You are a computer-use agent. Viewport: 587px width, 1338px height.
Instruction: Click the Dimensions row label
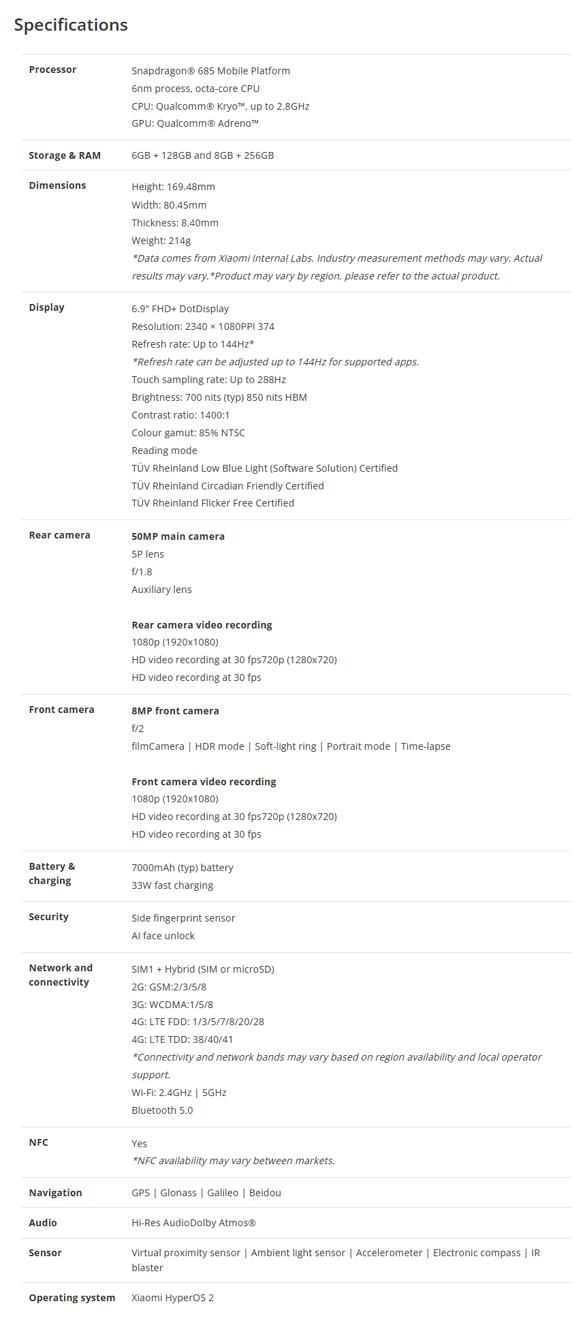[57, 185]
